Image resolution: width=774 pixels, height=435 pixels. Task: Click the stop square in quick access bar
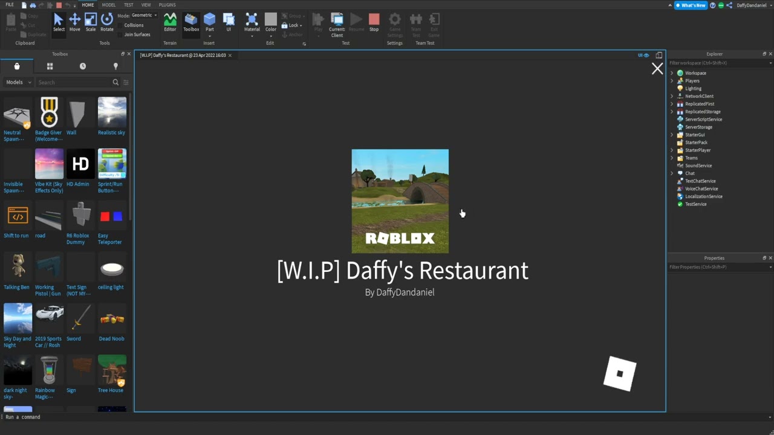pos(59,5)
